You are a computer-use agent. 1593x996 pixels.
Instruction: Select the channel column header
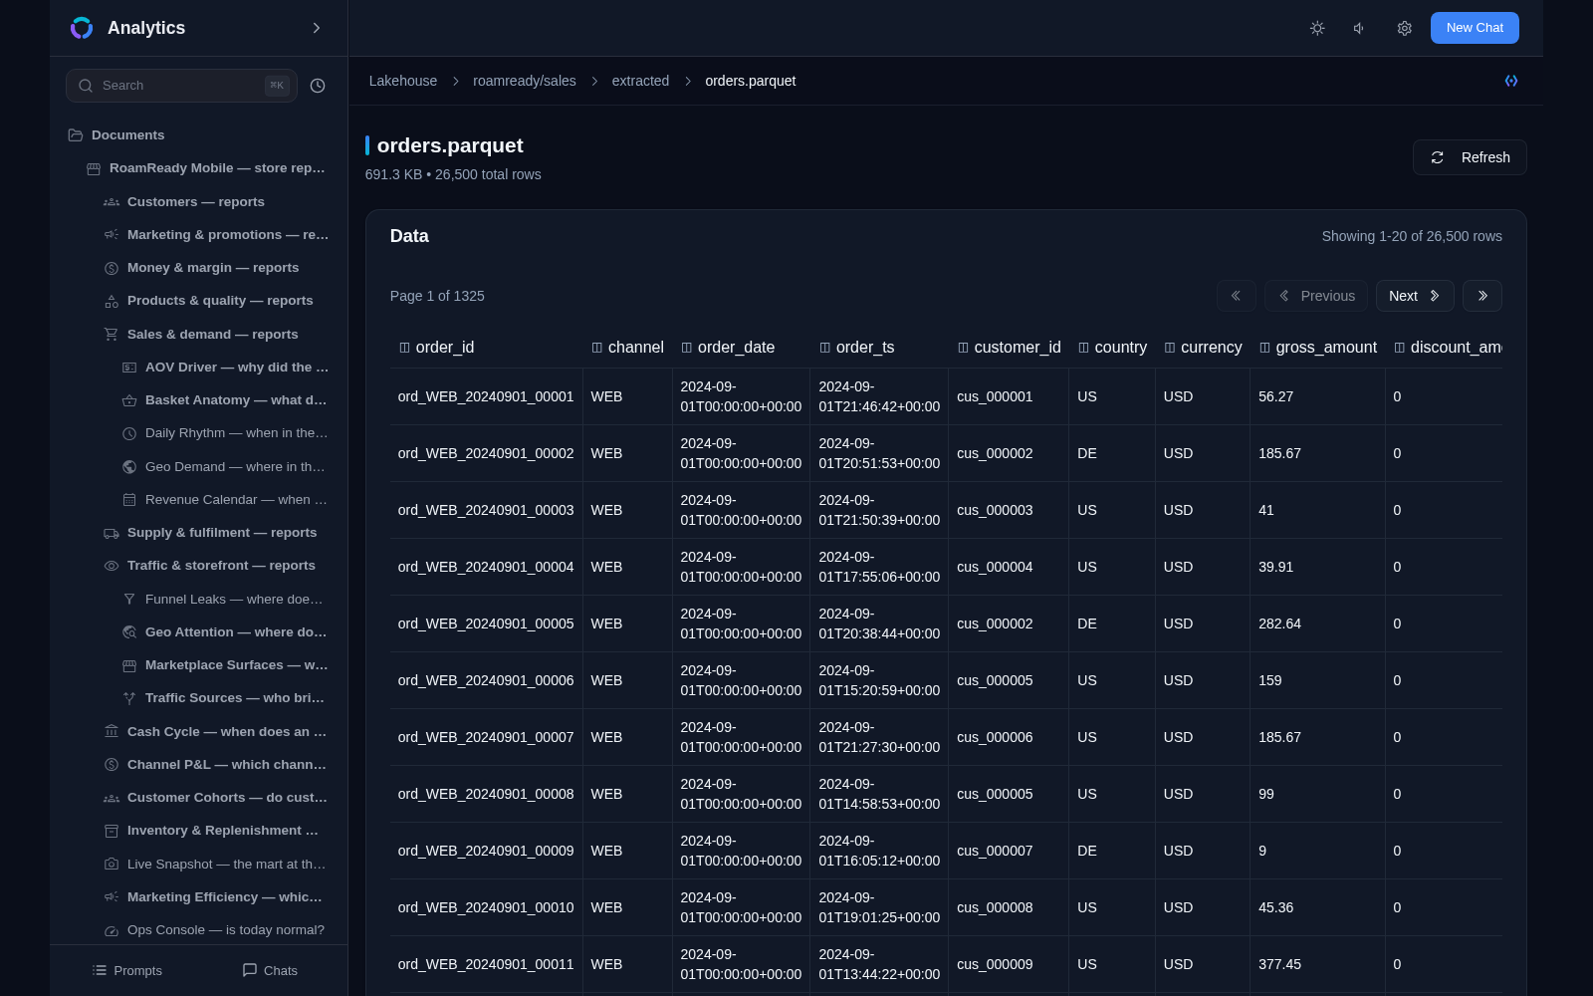tap(627, 348)
